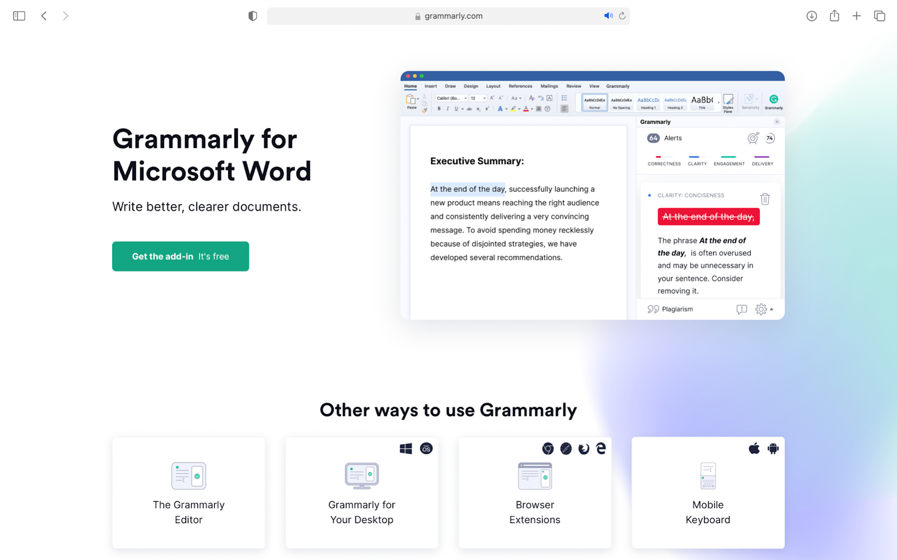Show Safari downloads
The height and width of the screenshot is (560, 897).
coord(812,16)
